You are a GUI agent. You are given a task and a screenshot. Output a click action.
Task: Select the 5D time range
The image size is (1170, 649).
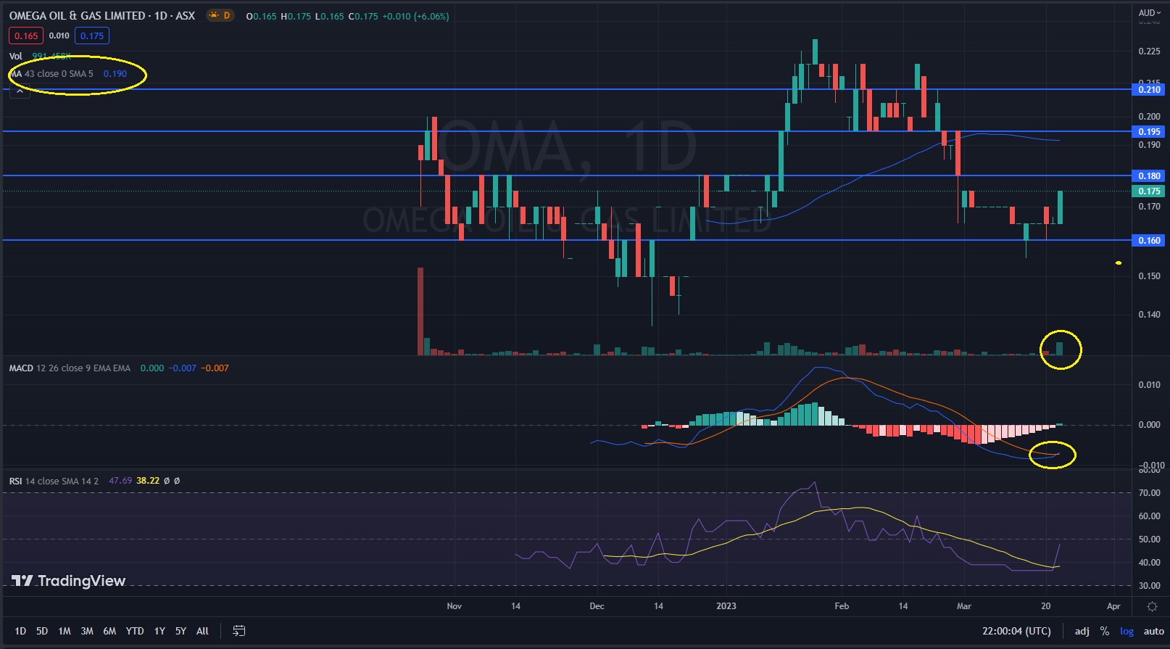click(42, 631)
